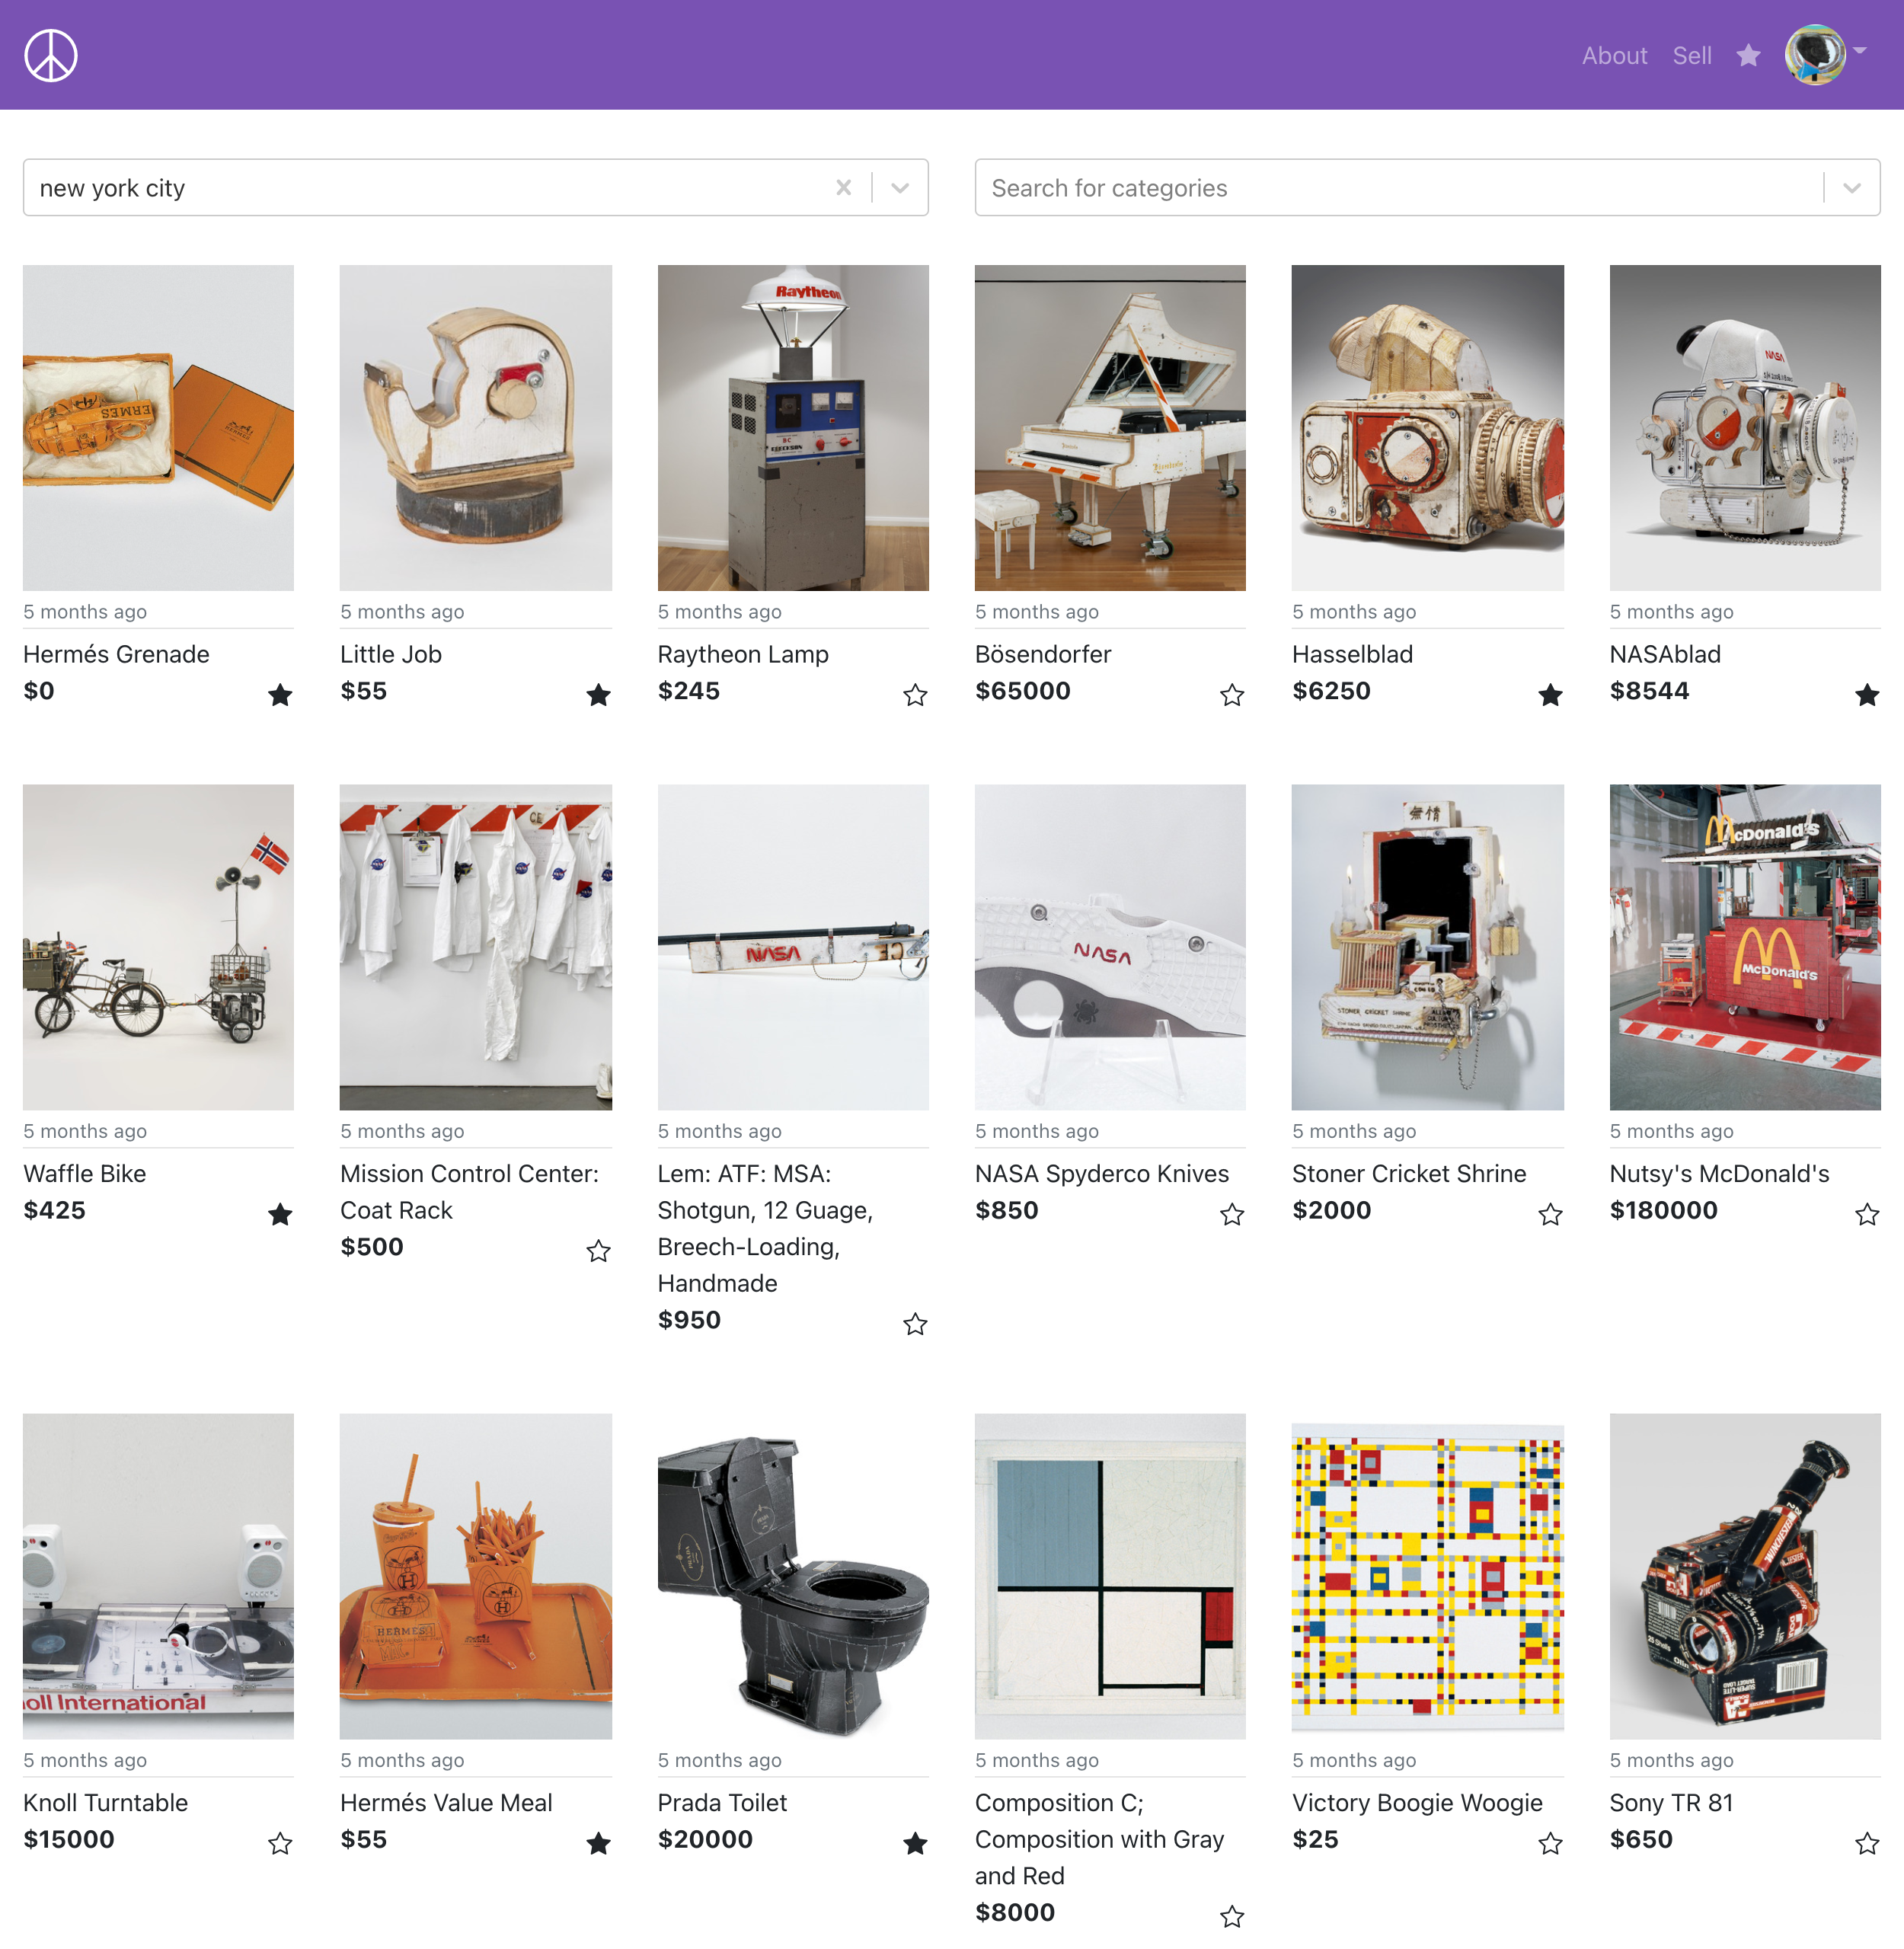The image size is (1904, 1949).
Task: Open the user avatar menu
Action: pyautogui.click(x=1826, y=55)
